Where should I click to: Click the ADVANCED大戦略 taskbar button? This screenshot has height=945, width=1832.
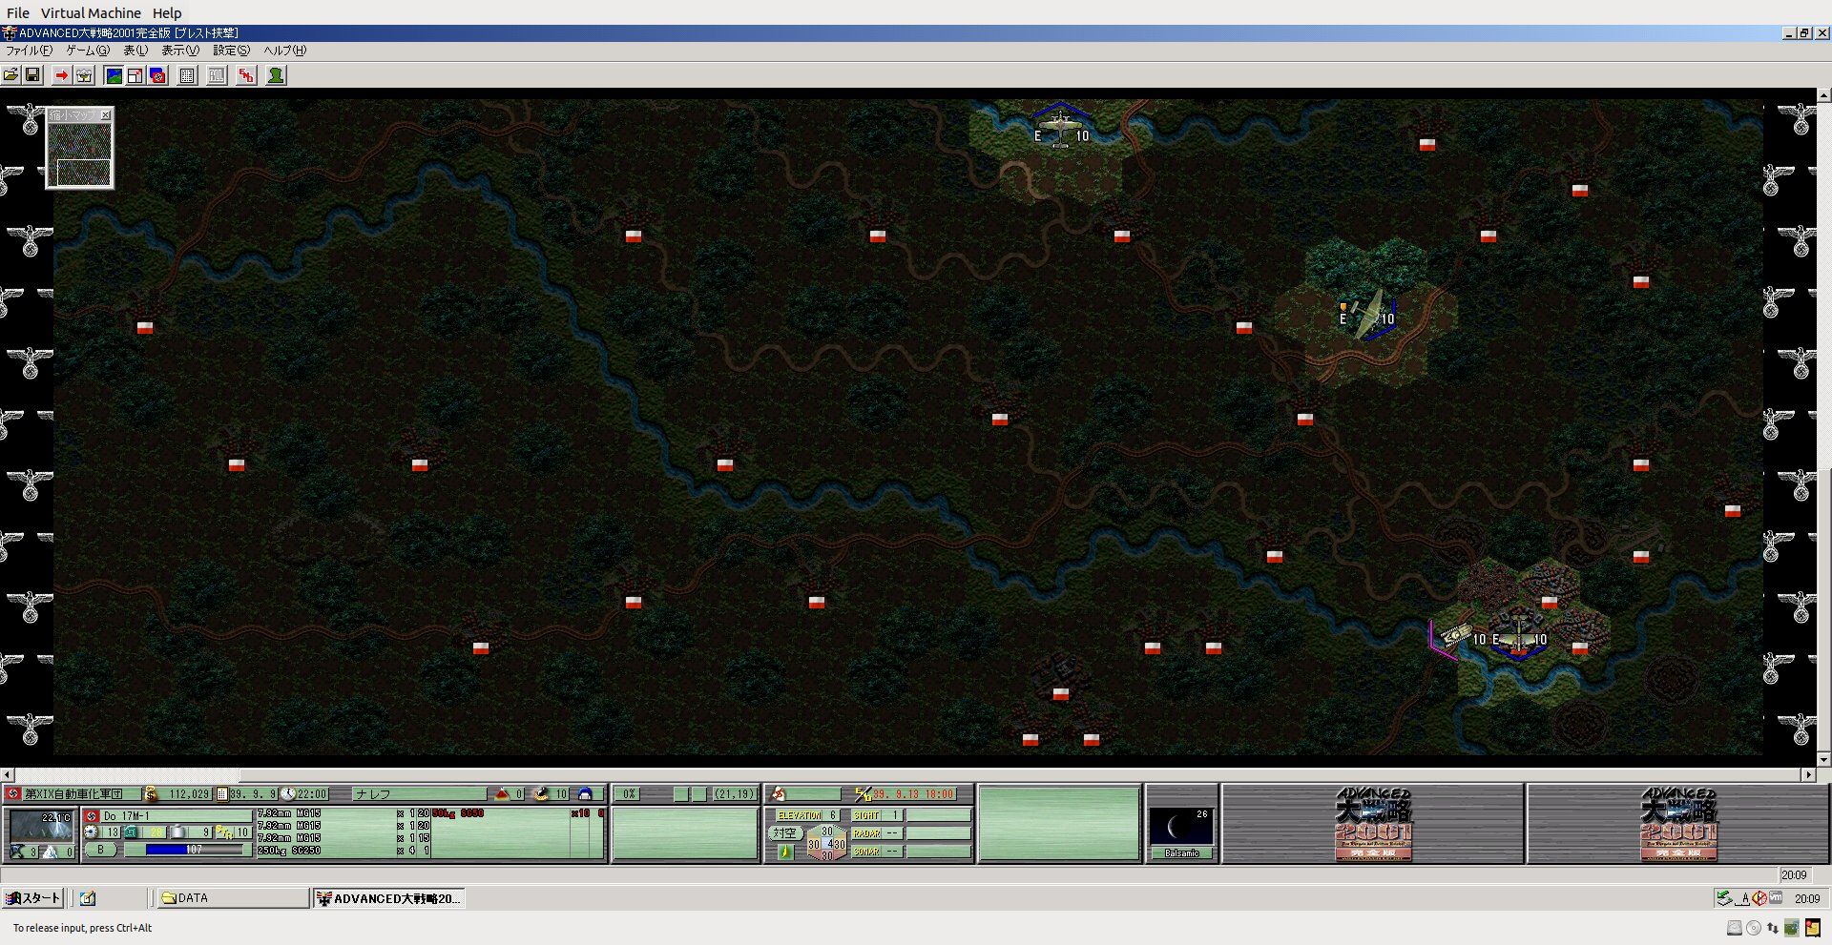389,897
